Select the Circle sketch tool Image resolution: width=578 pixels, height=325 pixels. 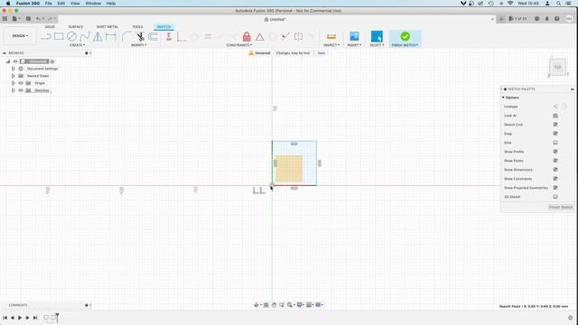coord(72,36)
